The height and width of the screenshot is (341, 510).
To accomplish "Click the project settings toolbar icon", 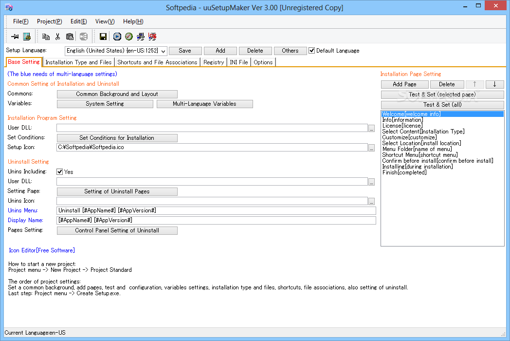I will (27, 37).
